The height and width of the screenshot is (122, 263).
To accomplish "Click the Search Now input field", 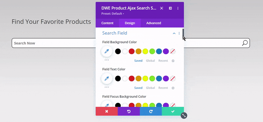I will point(131,43).
